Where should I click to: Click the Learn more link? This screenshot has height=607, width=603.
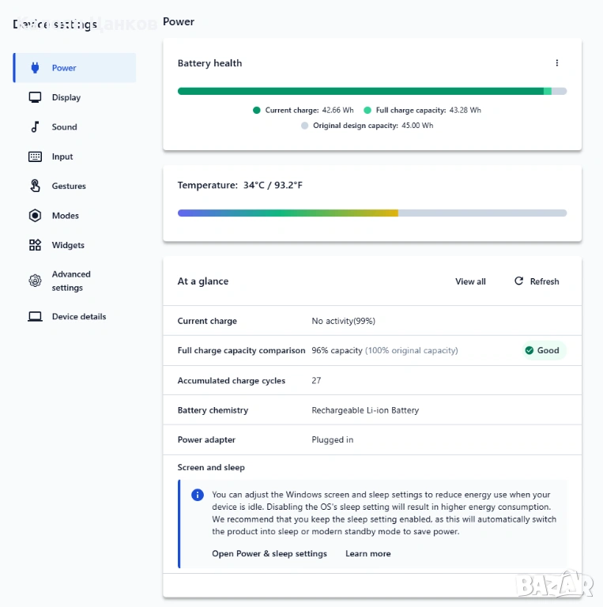coord(367,553)
